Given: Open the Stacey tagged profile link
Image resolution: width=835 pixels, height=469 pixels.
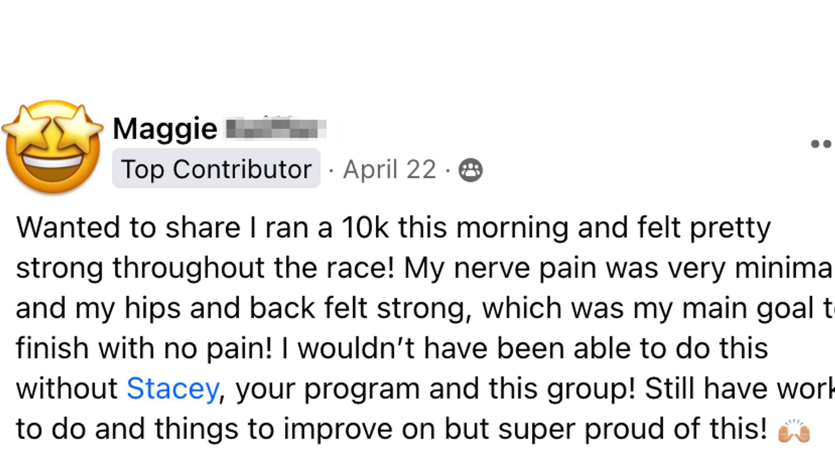Looking at the screenshot, I should tap(173, 388).
